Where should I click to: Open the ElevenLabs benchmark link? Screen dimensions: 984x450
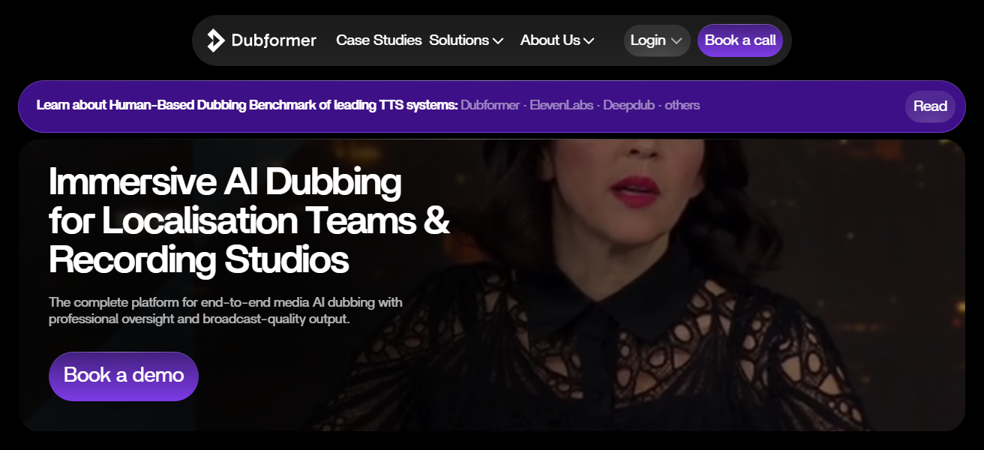coord(561,105)
